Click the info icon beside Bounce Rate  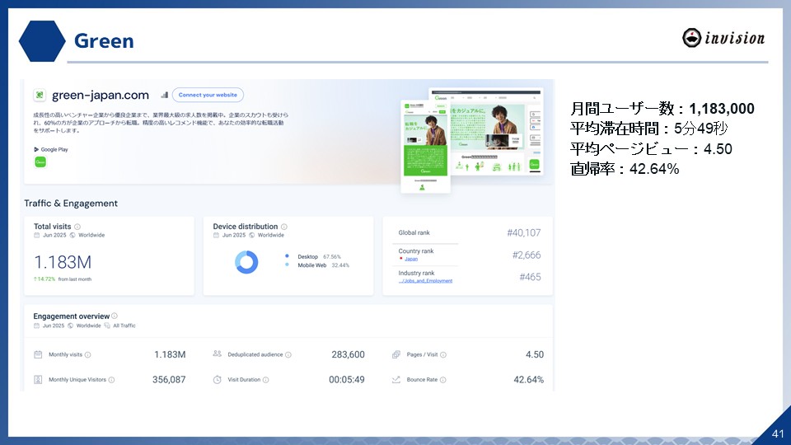(442, 380)
